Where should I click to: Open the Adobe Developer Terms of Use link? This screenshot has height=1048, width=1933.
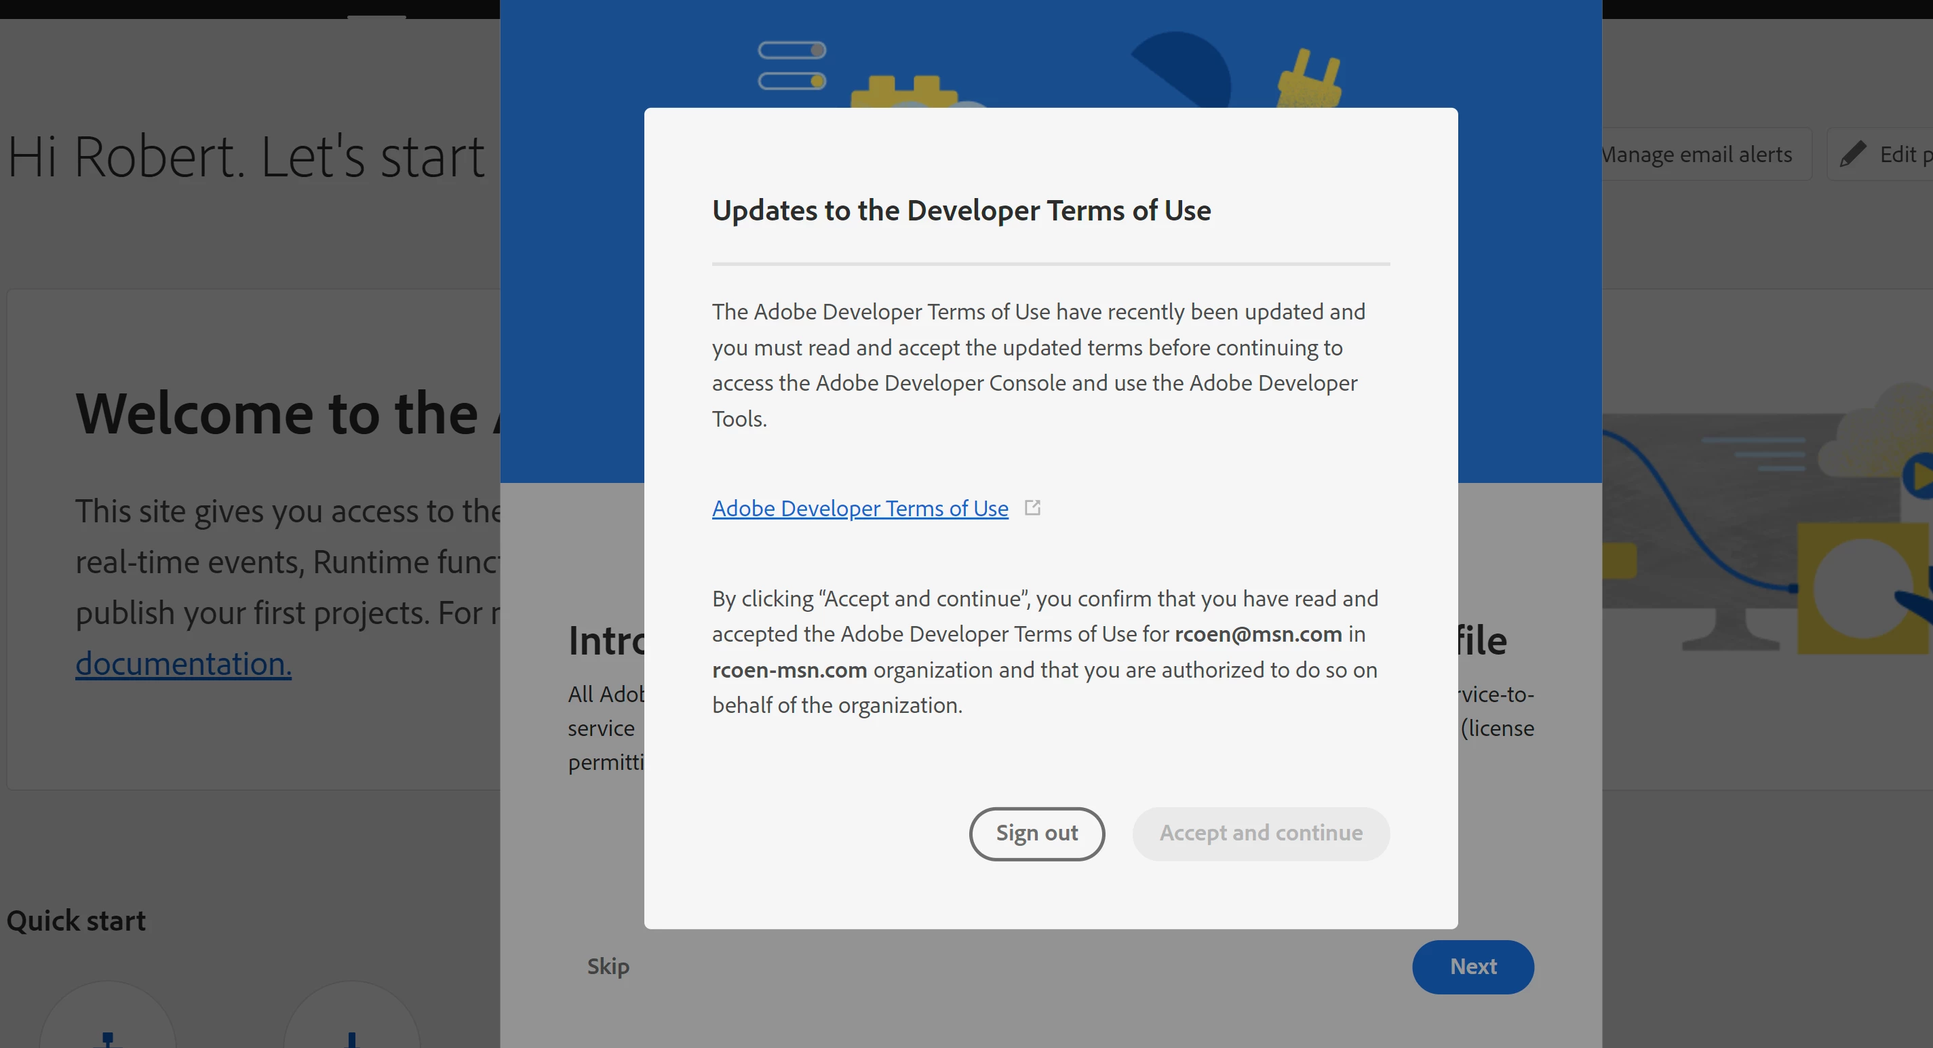point(860,508)
